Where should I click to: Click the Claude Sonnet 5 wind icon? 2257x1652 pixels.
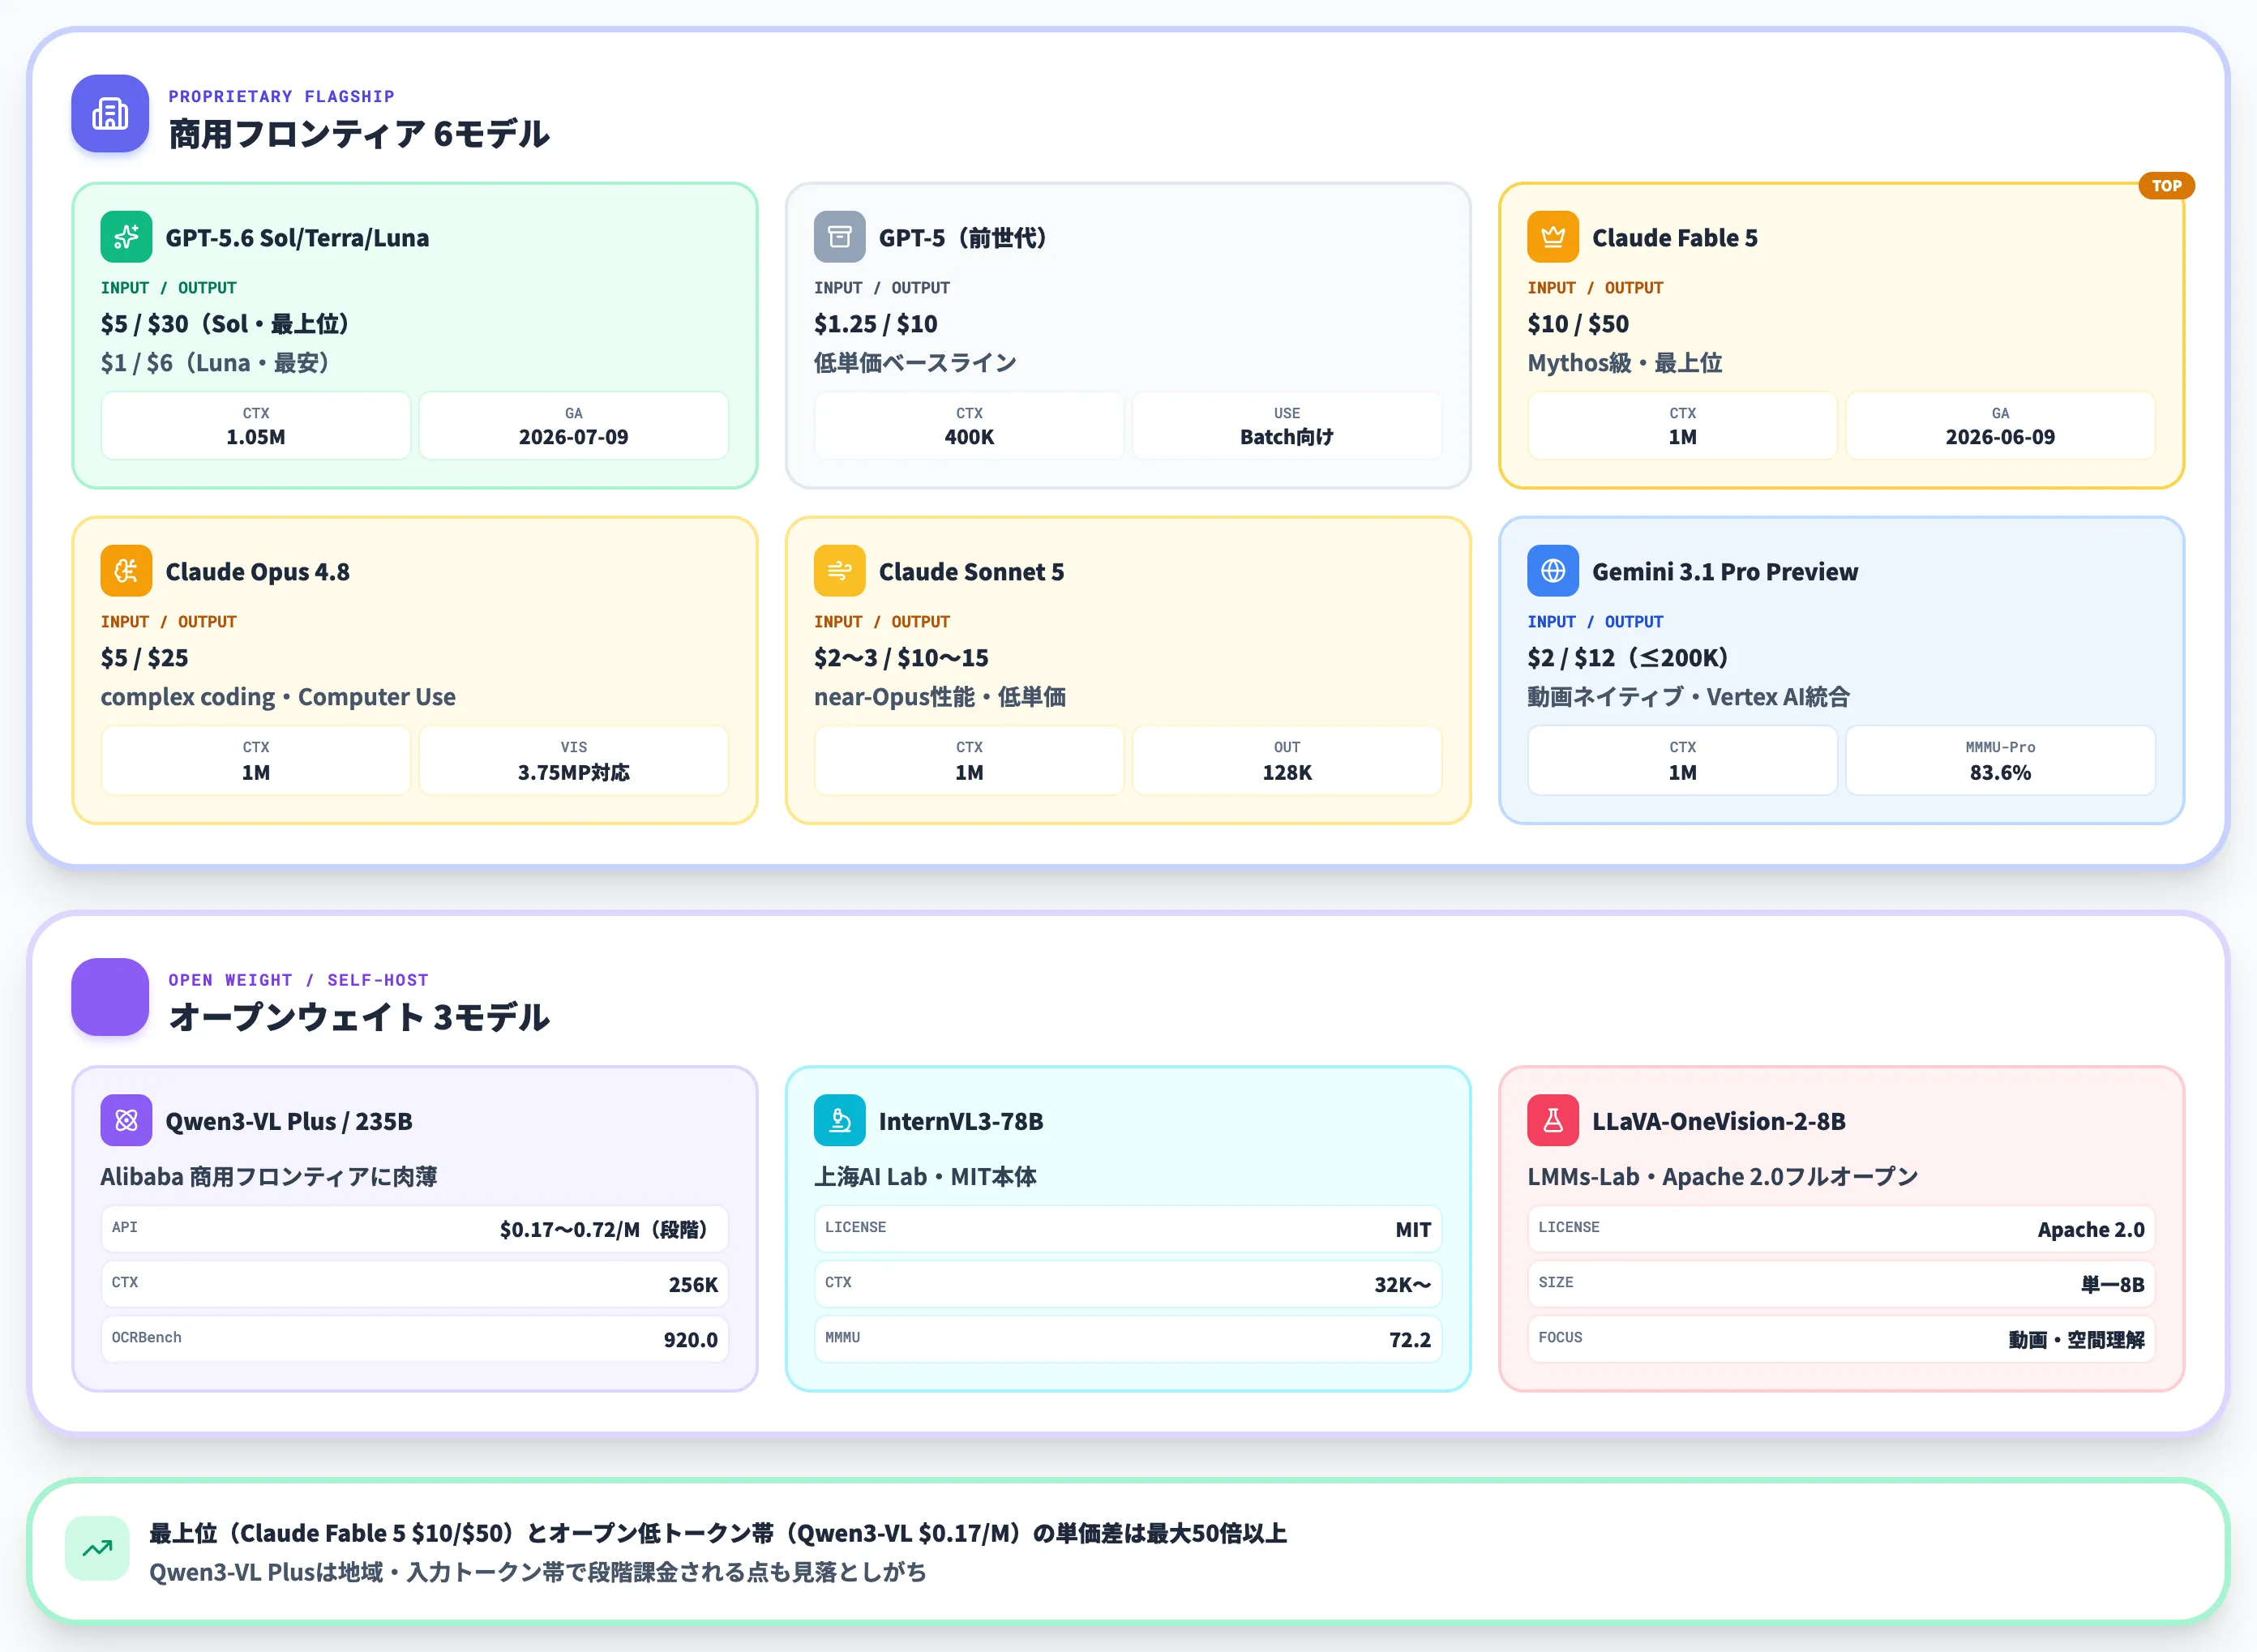coord(839,571)
